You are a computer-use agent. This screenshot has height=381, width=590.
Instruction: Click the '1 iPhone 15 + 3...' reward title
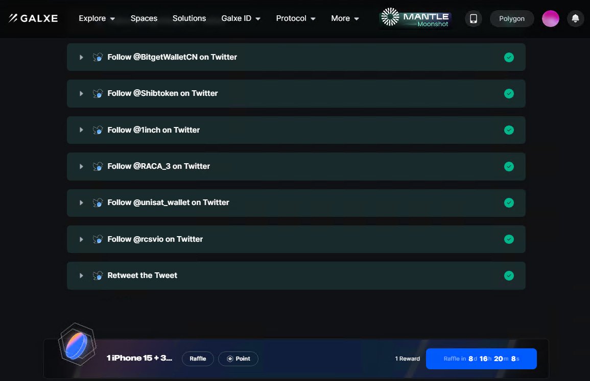pyautogui.click(x=139, y=358)
